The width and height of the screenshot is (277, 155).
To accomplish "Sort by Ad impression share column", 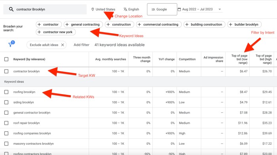I will 213,59.
